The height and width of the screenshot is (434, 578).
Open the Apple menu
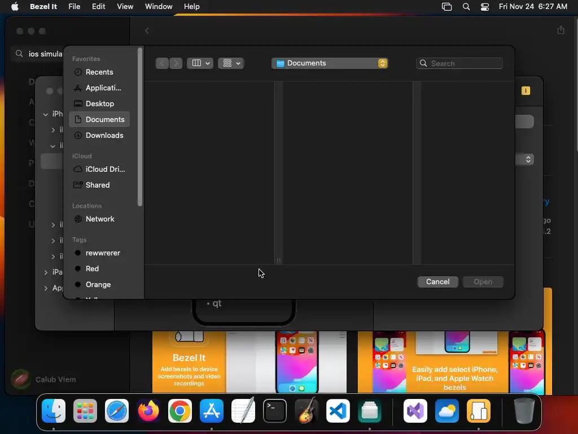point(15,7)
